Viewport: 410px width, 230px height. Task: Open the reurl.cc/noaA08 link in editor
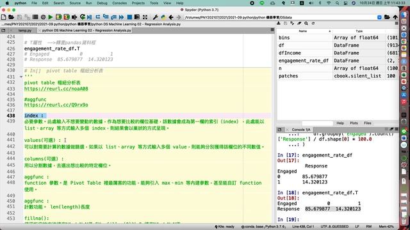(x=56, y=89)
